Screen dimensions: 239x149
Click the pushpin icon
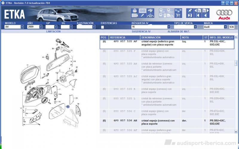pyautogui.click(x=190, y=11)
